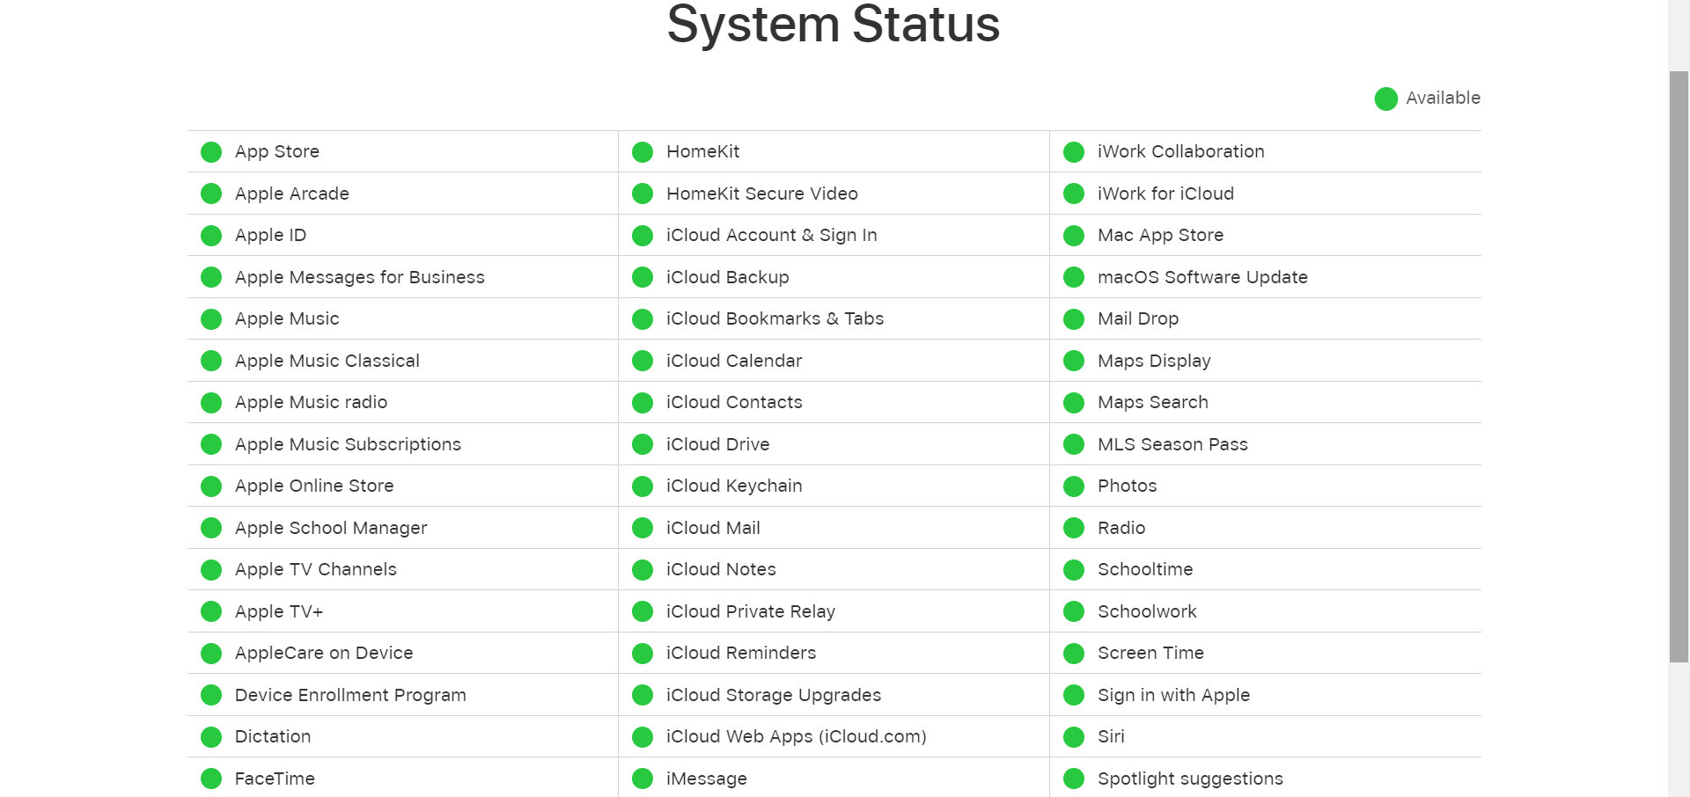Click the status dot for iCloud Private Relay
This screenshot has height=797, width=1690.
click(642, 611)
